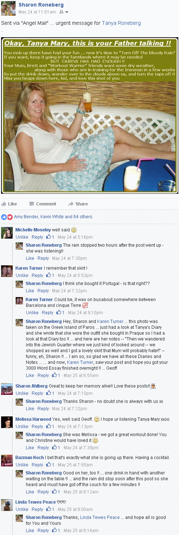Reply to Melissa Harwood's comment
Screen dimensions: 179x535
tap(37, 426)
